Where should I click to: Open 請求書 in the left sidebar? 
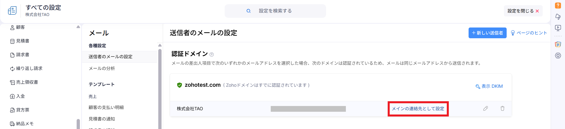click(x=23, y=55)
